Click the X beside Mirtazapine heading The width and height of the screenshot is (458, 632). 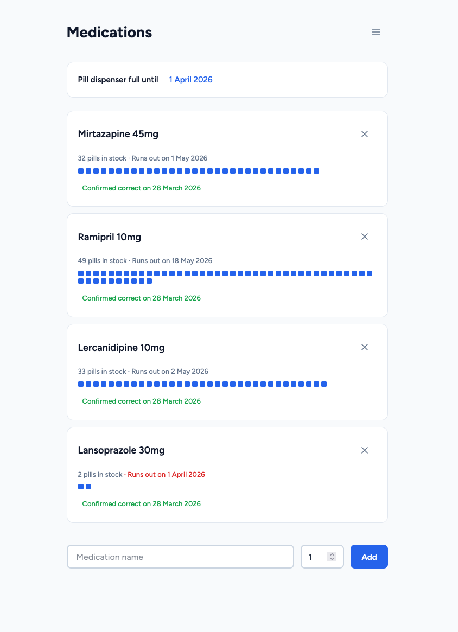364,134
